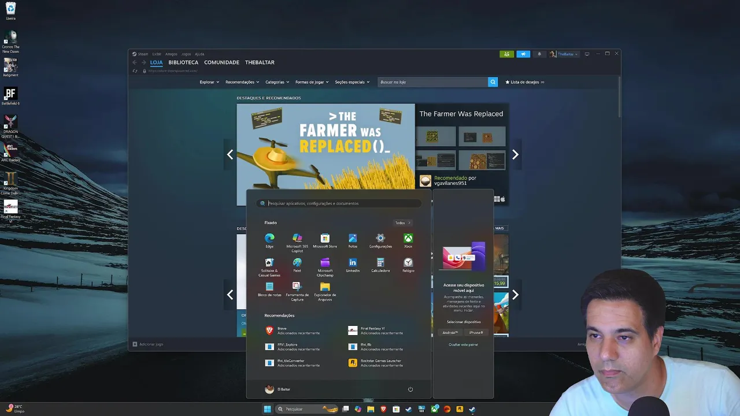Focus the Start menu search field

coord(339,203)
